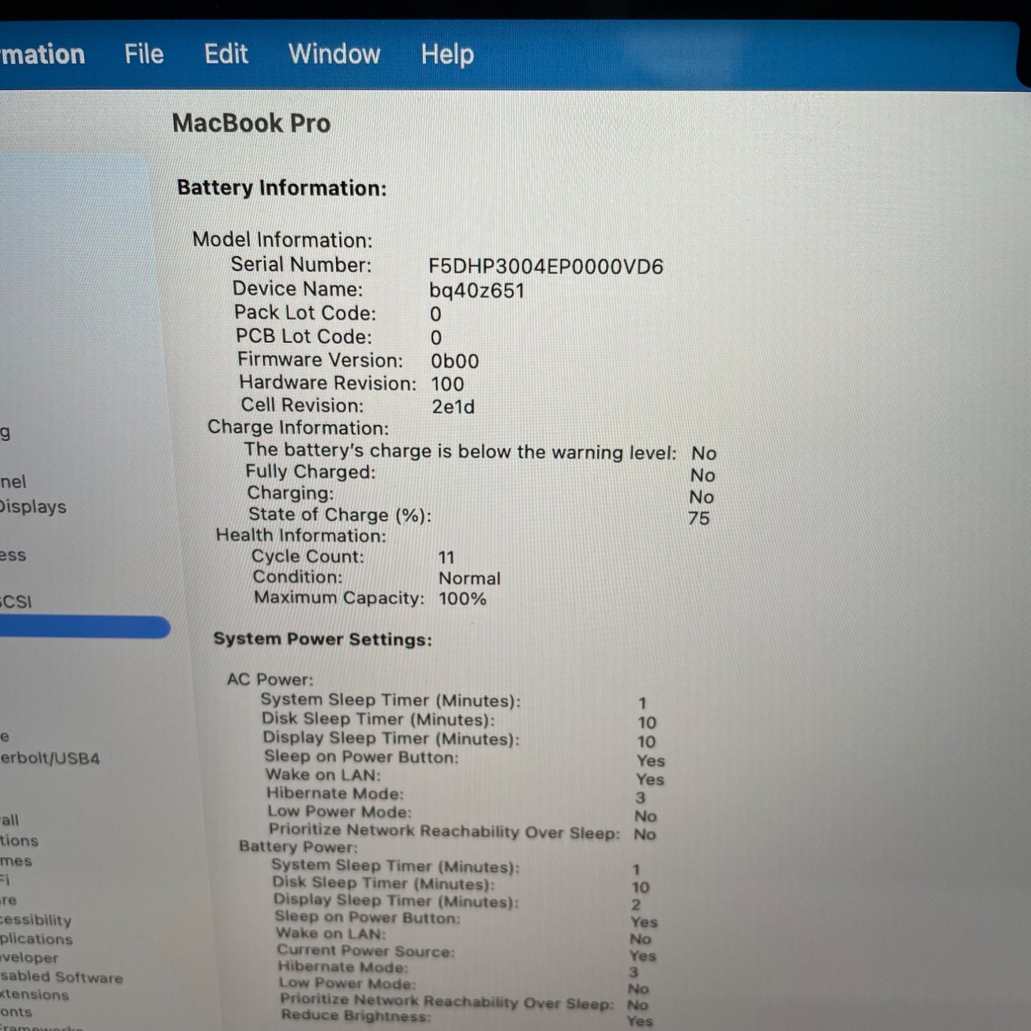
Task: Click the Firmware Version label
Action: [320, 360]
